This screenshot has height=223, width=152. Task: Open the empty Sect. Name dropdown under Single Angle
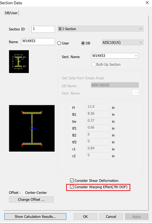click(115, 92)
